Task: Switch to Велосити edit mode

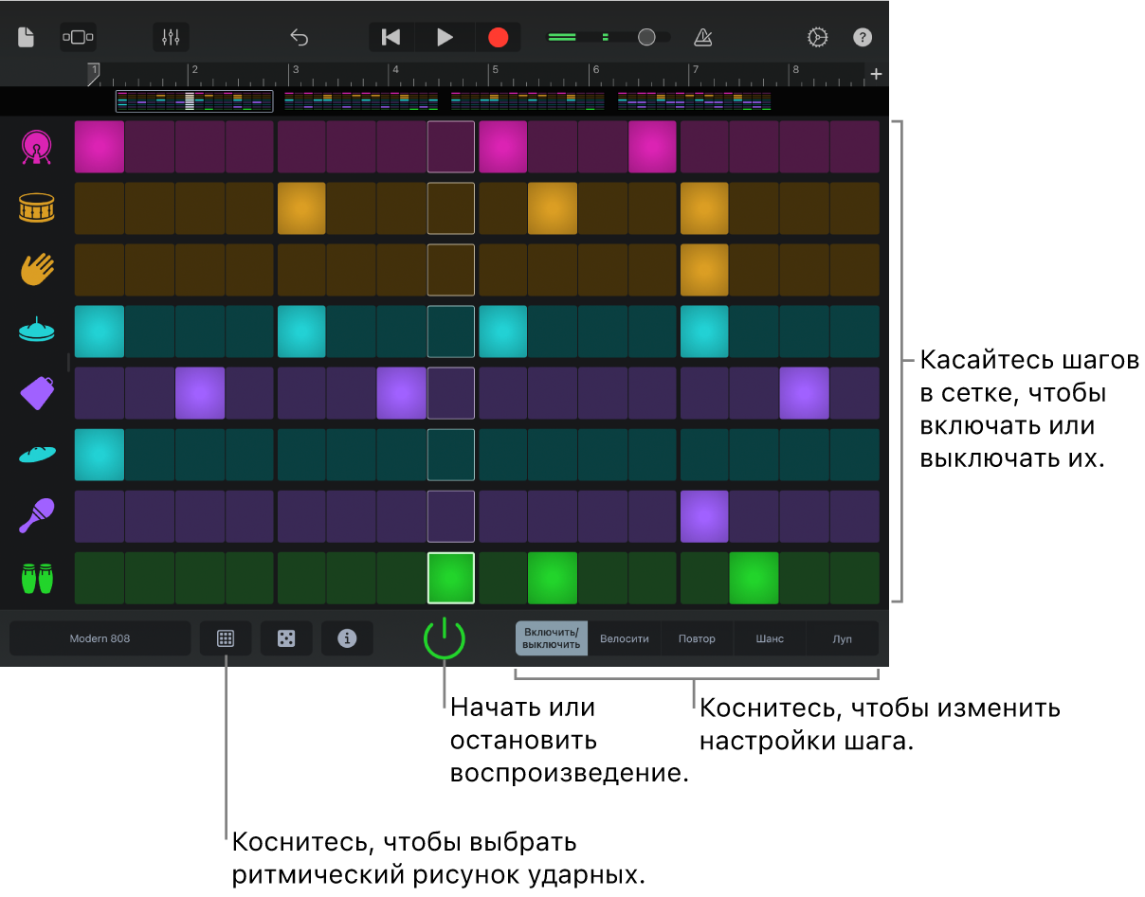Action: [625, 638]
